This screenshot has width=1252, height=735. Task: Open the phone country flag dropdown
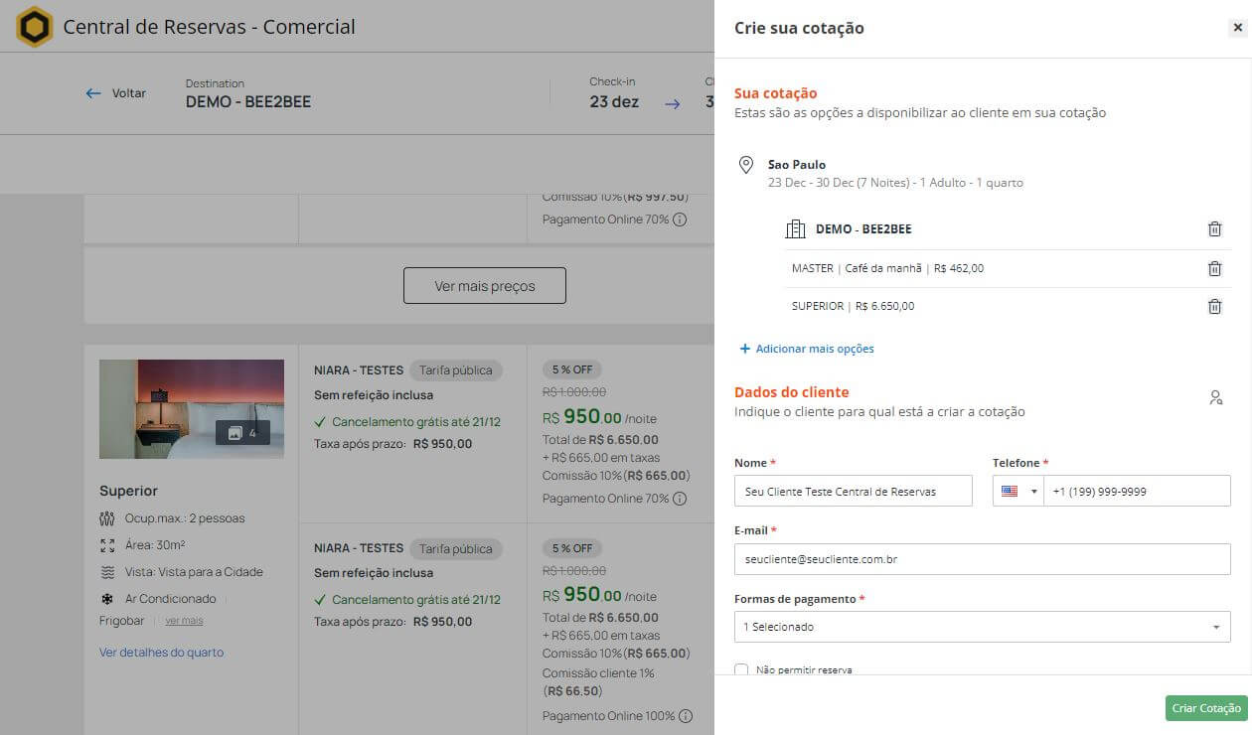[1017, 491]
